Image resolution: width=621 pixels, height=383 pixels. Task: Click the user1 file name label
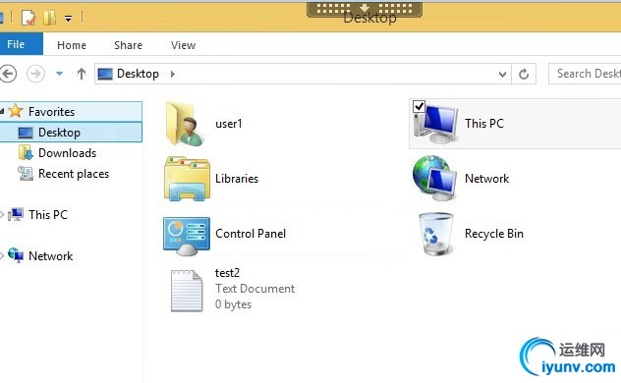[229, 124]
